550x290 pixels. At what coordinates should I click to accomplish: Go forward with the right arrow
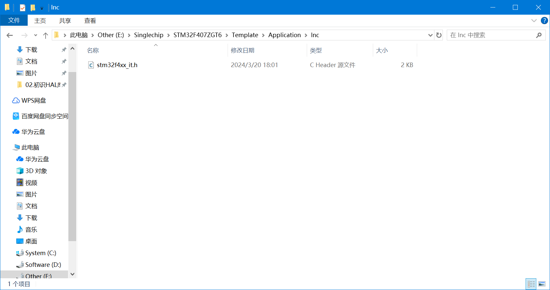click(x=24, y=35)
